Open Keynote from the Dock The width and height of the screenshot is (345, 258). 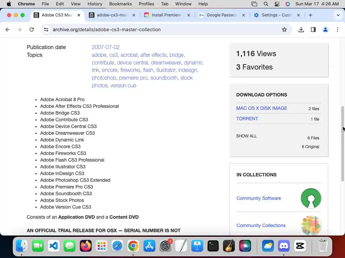point(197,246)
